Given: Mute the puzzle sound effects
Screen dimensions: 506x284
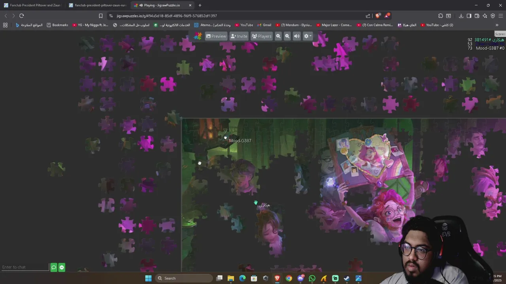Looking at the screenshot, I should click(297, 36).
